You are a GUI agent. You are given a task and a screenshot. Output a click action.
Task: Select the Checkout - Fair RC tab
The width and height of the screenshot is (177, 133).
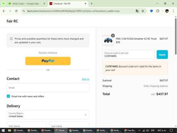tap(68, 4)
